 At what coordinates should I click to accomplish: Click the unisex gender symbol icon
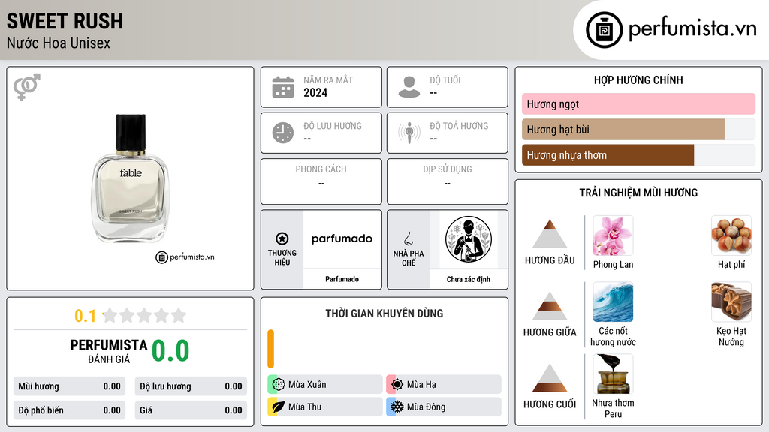[26, 87]
